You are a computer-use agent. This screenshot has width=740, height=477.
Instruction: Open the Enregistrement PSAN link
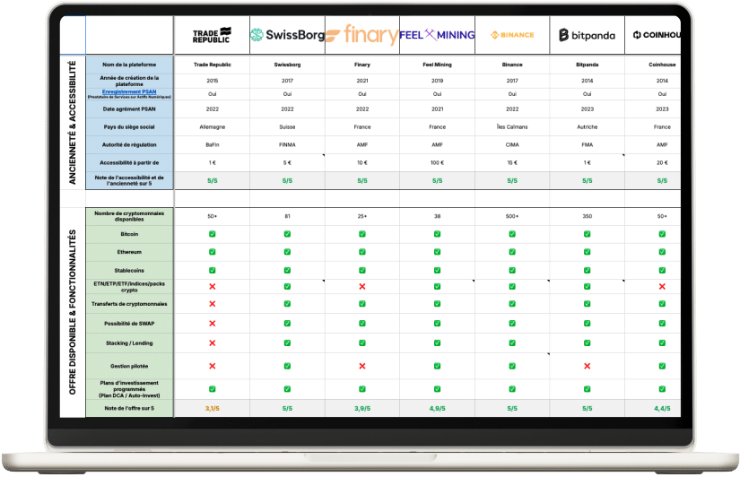point(129,91)
